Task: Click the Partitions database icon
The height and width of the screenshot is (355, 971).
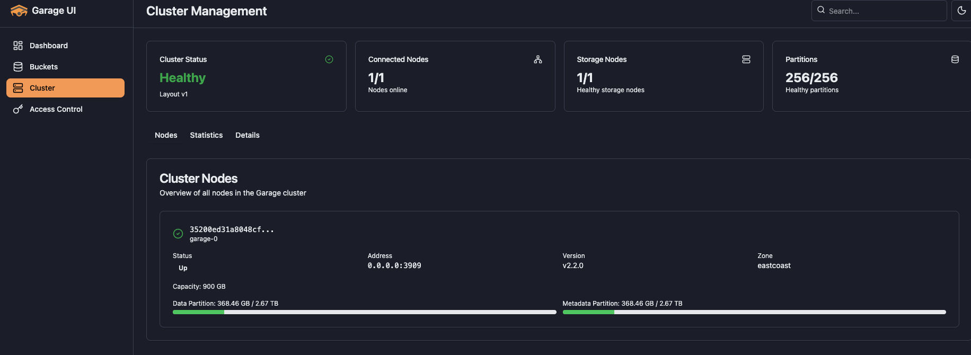Action: click(955, 59)
